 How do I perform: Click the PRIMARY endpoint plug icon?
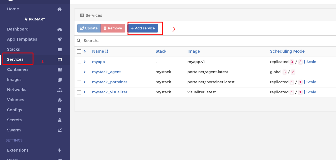[26, 19]
